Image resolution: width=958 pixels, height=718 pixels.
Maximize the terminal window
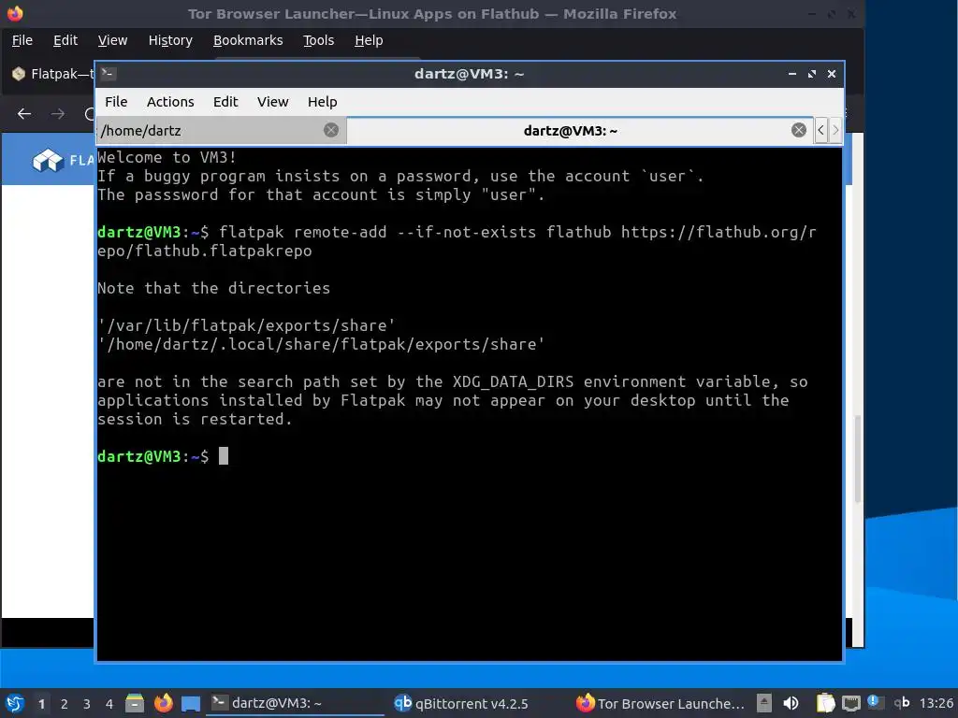click(811, 74)
